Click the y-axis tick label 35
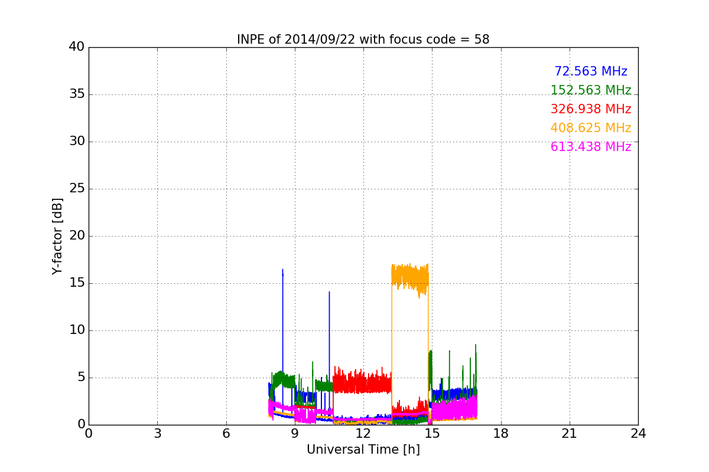The image size is (709, 472). pos(77,94)
